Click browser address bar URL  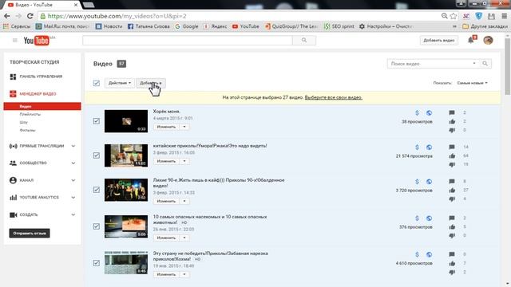[x=117, y=16]
